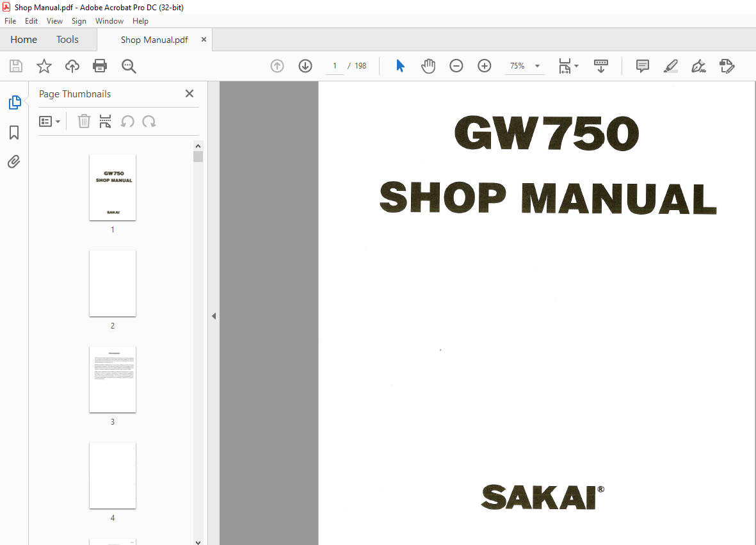Open Find text magnifier icon
Viewport: 756px width, 545px height.
click(x=129, y=66)
